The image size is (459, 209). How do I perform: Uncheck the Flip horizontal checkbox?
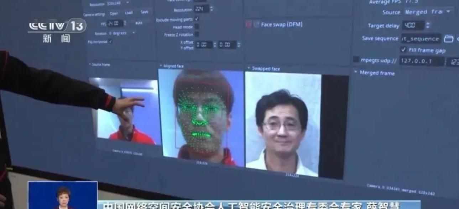pos(110,42)
